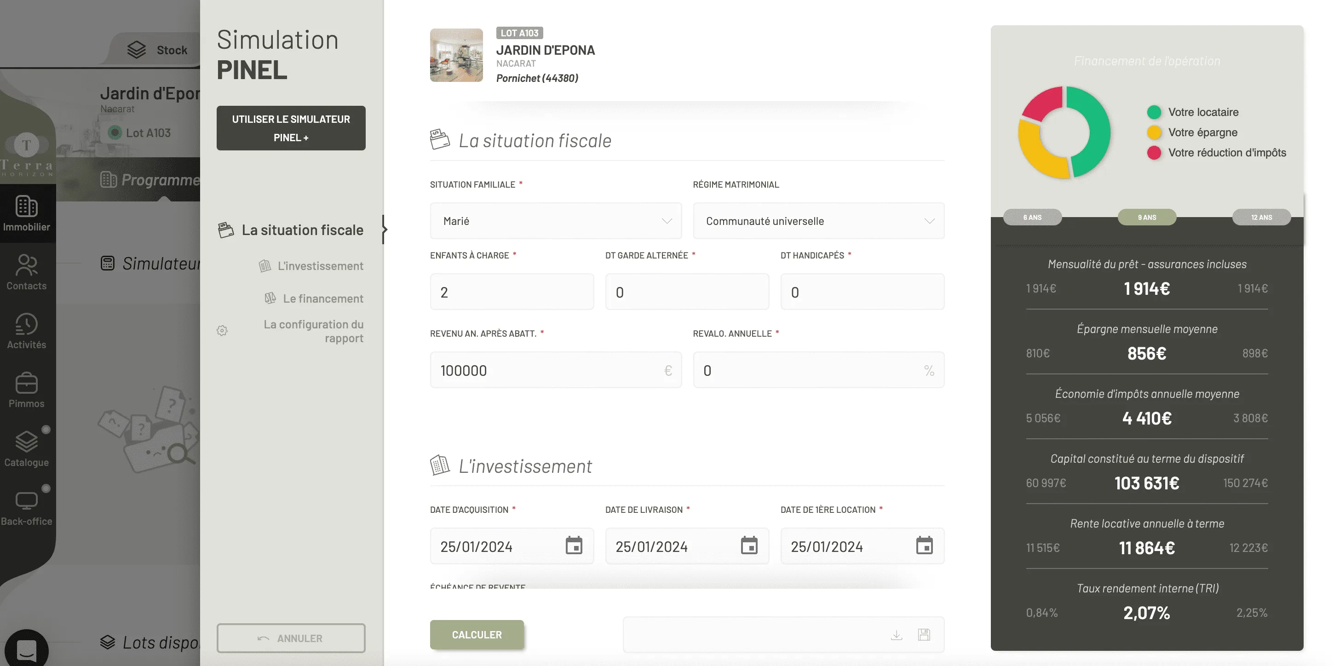
Task: Click the Jardin d'Epona property thumbnail
Action: click(x=456, y=55)
